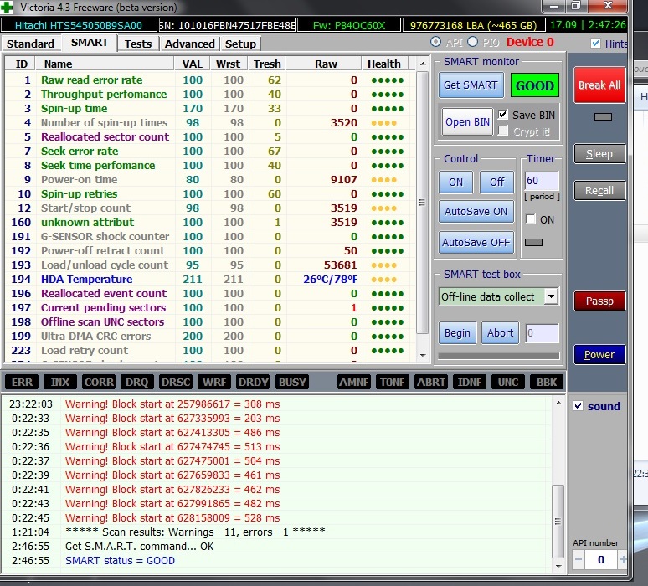Screen dimensions: 648x586
Task: Click the BUSY status indicator
Action: 292,382
